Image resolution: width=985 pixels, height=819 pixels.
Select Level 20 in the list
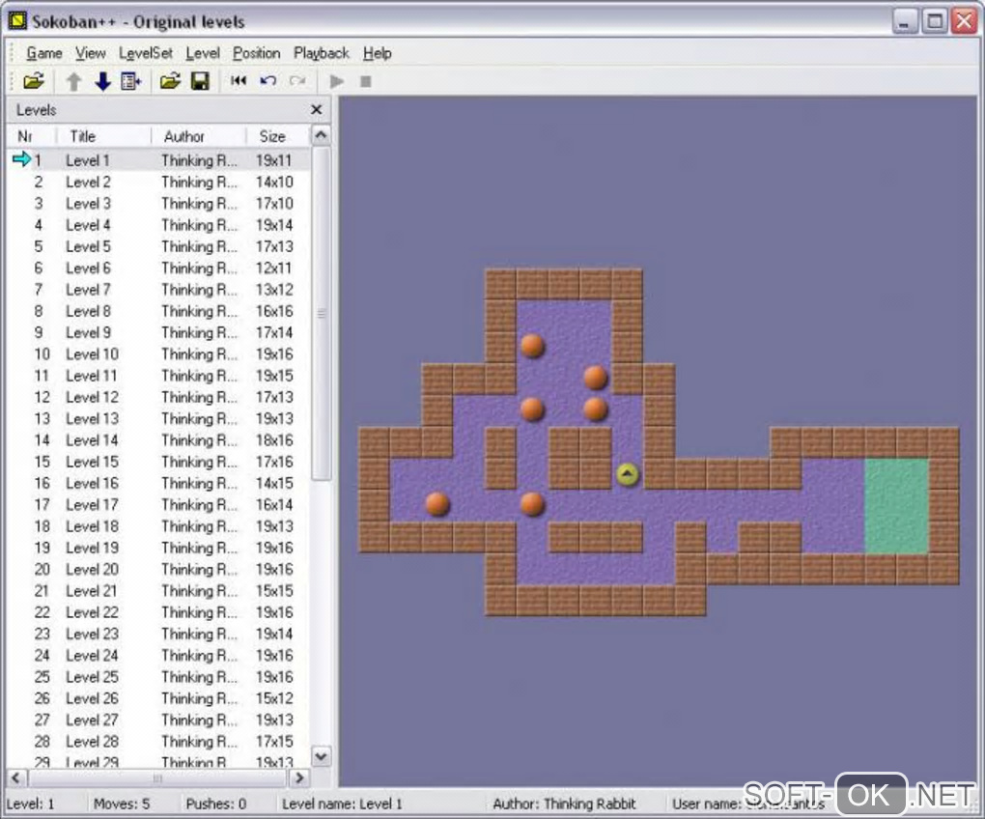click(159, 569)
